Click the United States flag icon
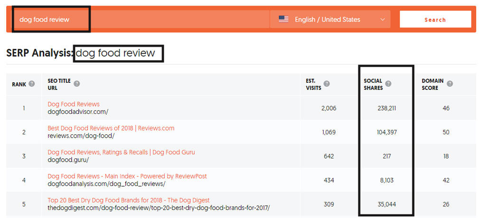This screenshot has height=218, width=486. tap(284, 19)
